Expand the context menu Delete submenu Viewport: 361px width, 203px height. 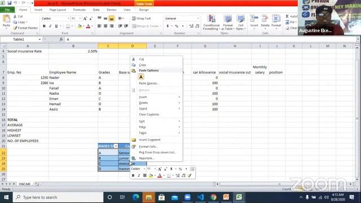157,103
